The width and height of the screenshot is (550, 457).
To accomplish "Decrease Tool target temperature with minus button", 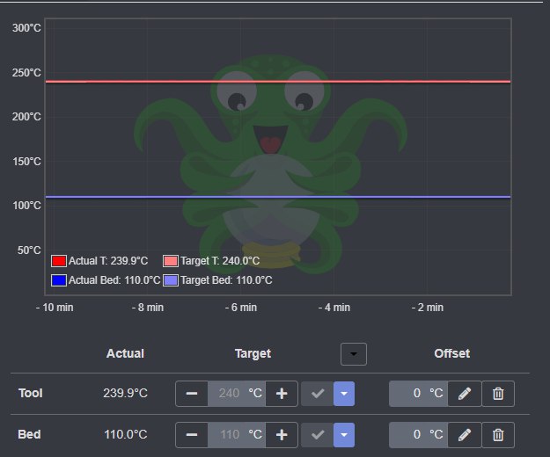I will pyautogui.click(x=192, y=394).
